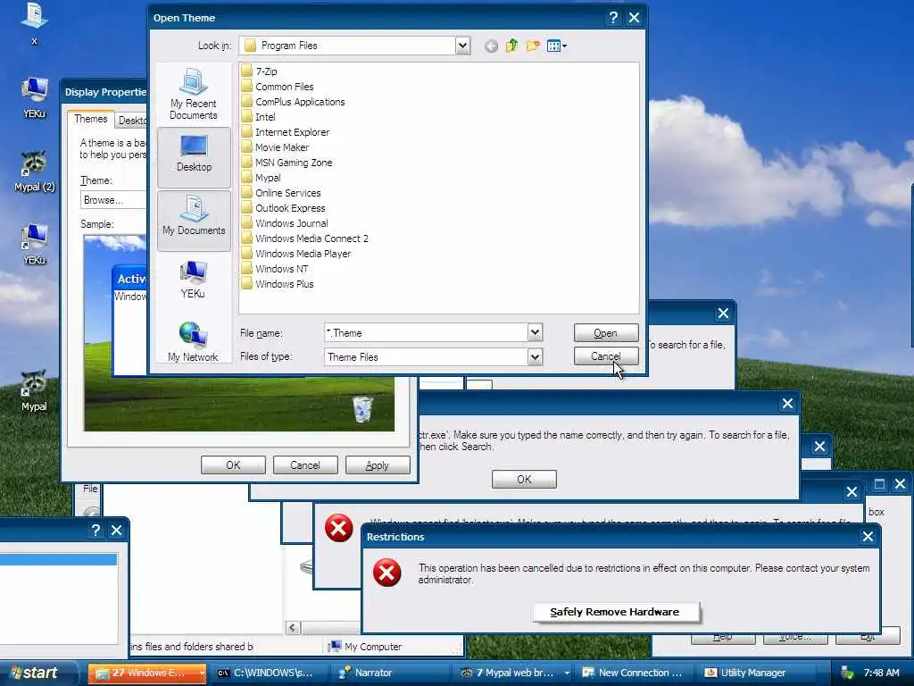Click the File name input field

pyautogui.click(x=426, y=332)
